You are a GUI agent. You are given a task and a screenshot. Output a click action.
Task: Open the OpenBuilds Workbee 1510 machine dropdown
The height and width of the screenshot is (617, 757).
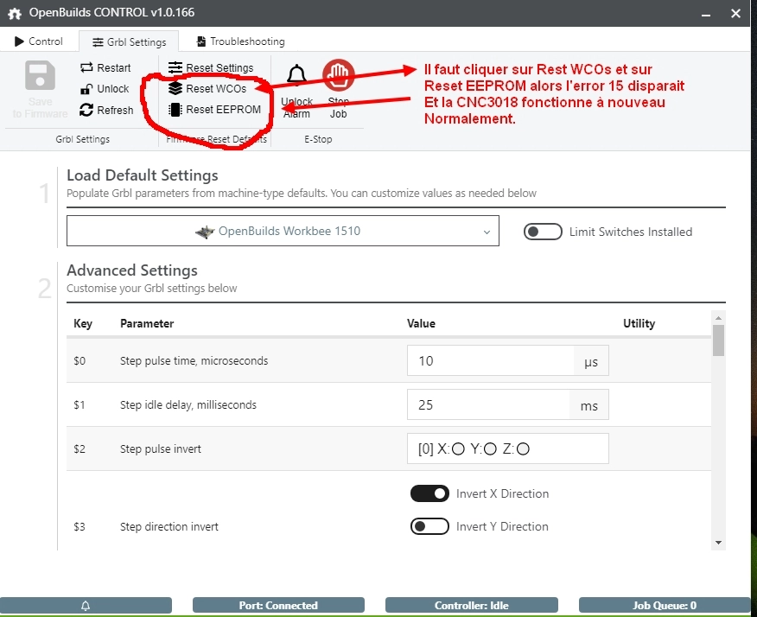[283, 231]
